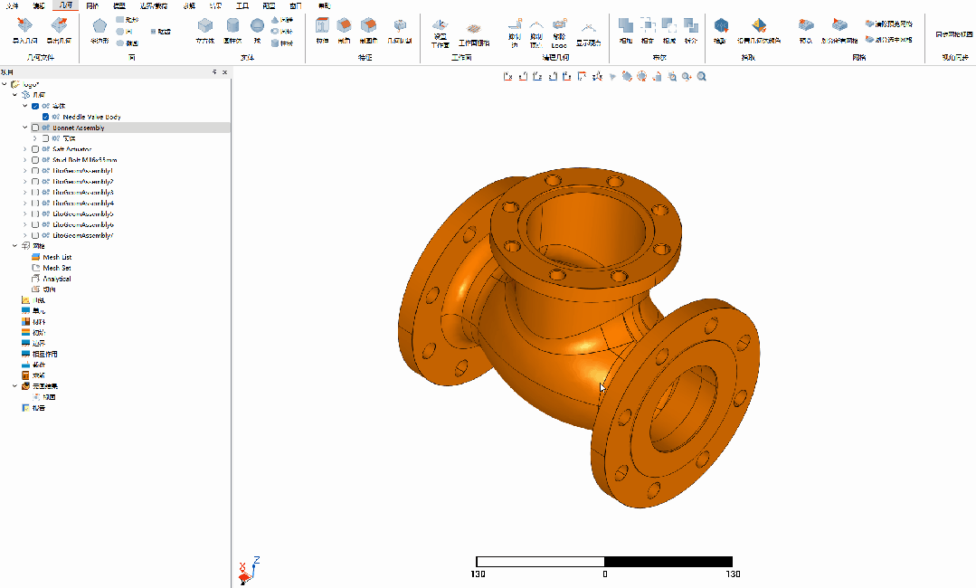
Task: Pin the project panel with pushpin icon
Action: [x=214, y=72]
